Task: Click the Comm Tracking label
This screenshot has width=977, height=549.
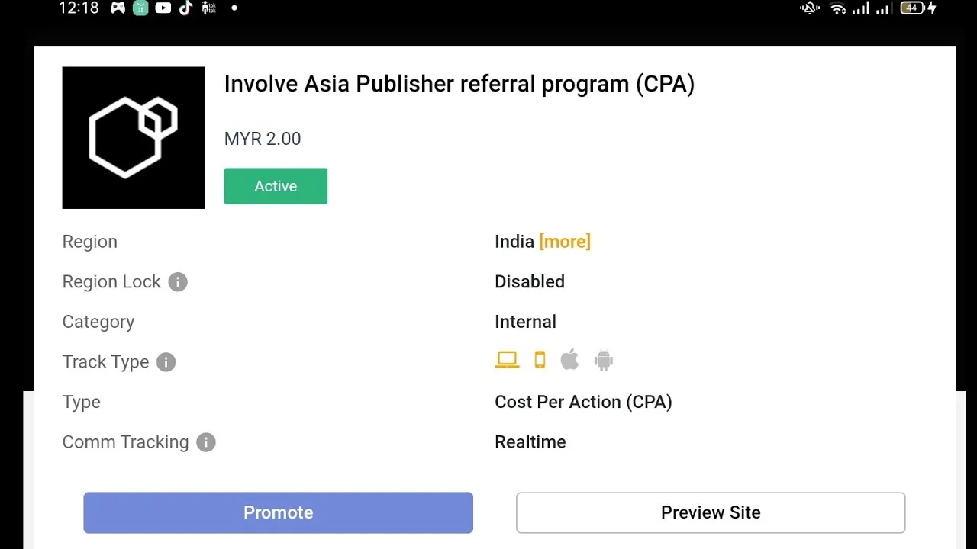Action: point(125,442)
